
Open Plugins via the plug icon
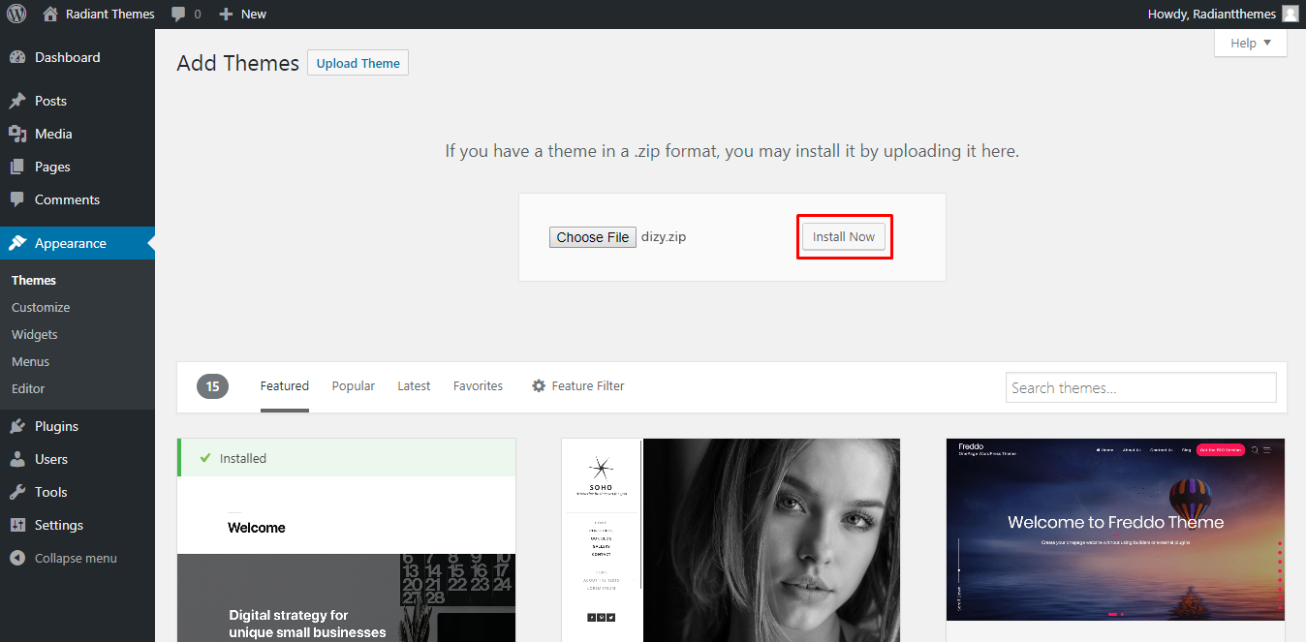pyautogui.click(x=17, y=426)
